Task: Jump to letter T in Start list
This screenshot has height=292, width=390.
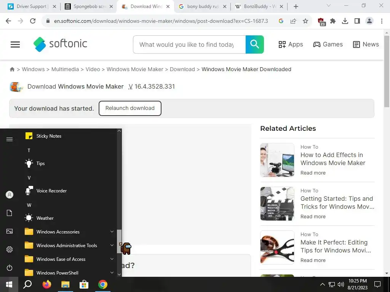Action: (29, 150)
